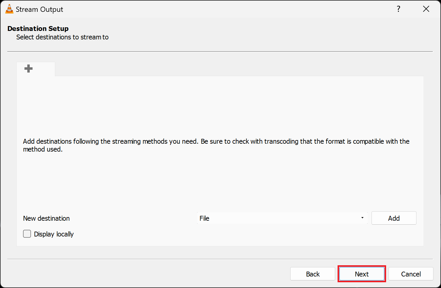Image resolution: width=441 pixels, height=288 pixels.
Task: Go to the next step with Next
Action: pos(362,274)
